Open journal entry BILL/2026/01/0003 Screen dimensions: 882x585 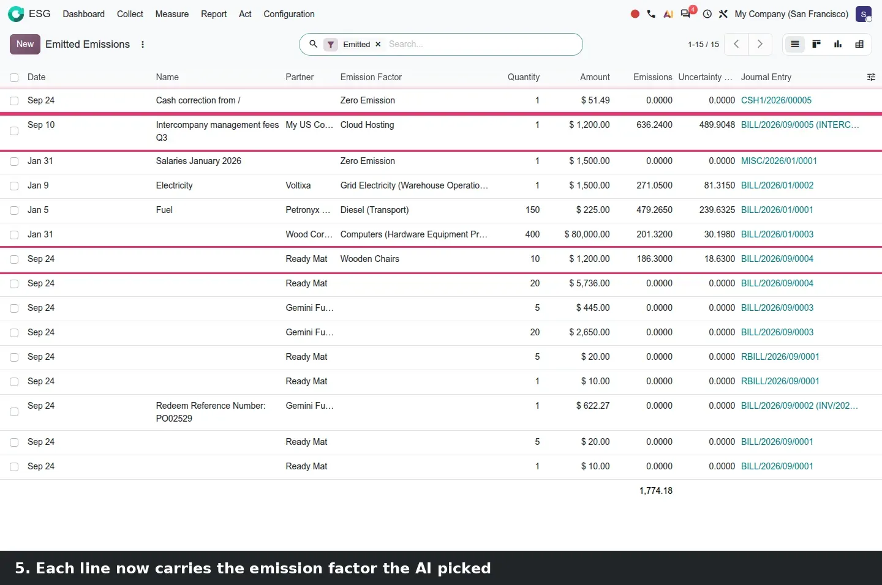tap(777, 234)
